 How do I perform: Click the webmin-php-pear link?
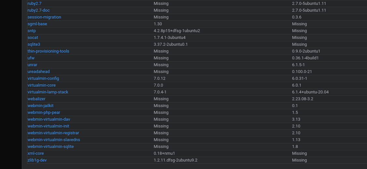[x=44, y=112]
